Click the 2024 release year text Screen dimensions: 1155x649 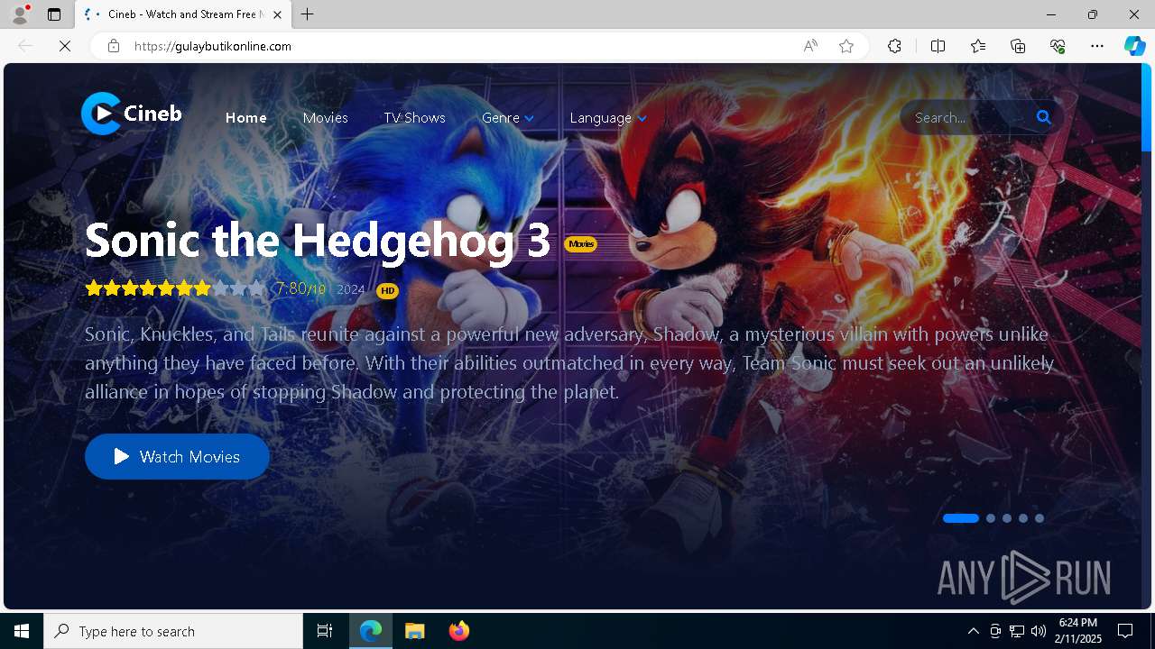[351, 289]
